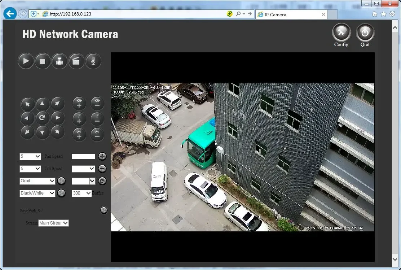Start live video with the play button
Screen dimensions: 401x270
pos(26,61)
